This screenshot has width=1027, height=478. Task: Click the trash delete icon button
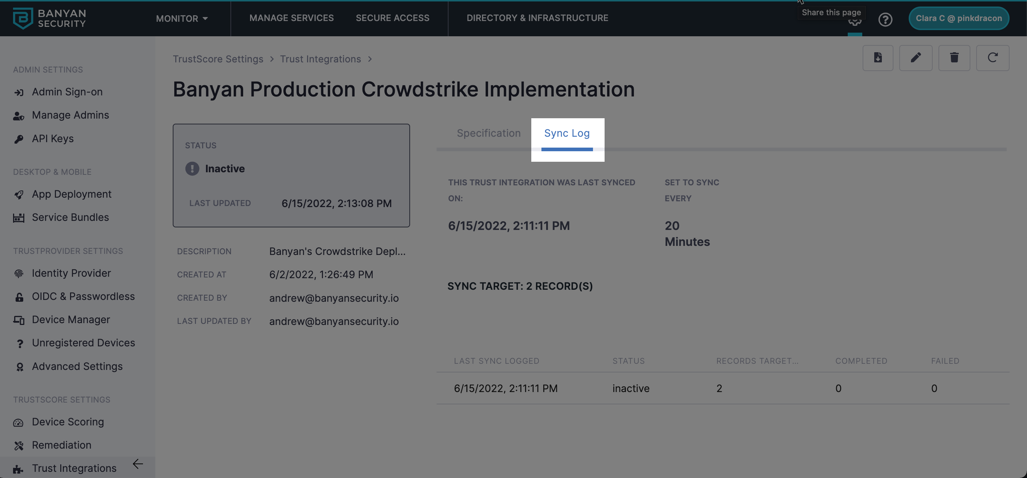pyautogui.click(x=954, y=58)
